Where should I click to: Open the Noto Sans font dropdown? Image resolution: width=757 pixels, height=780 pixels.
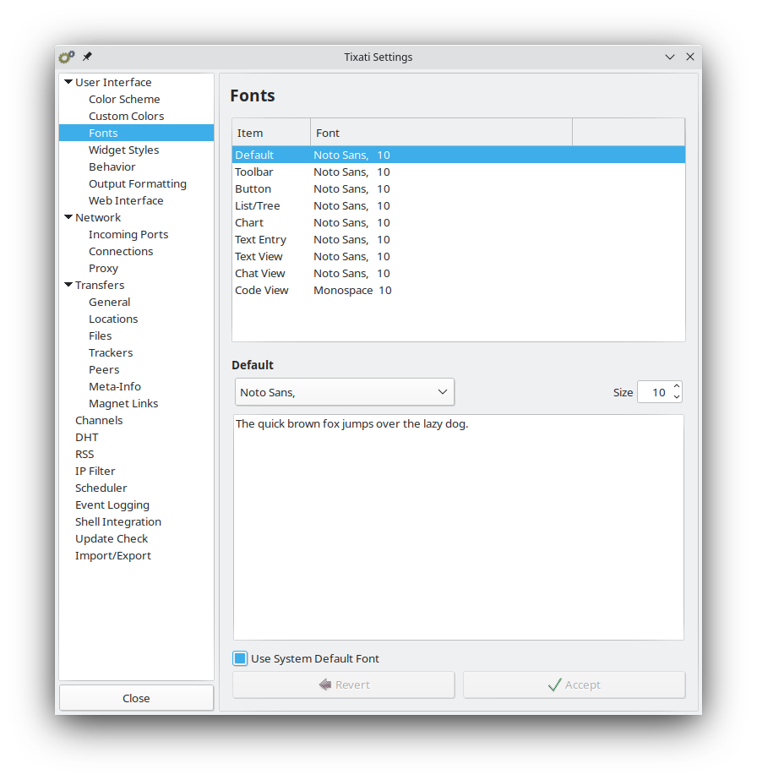tap(344, 392)
